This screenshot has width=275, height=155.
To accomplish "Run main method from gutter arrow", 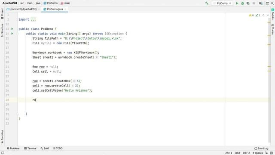I will [x=12, y=34].
